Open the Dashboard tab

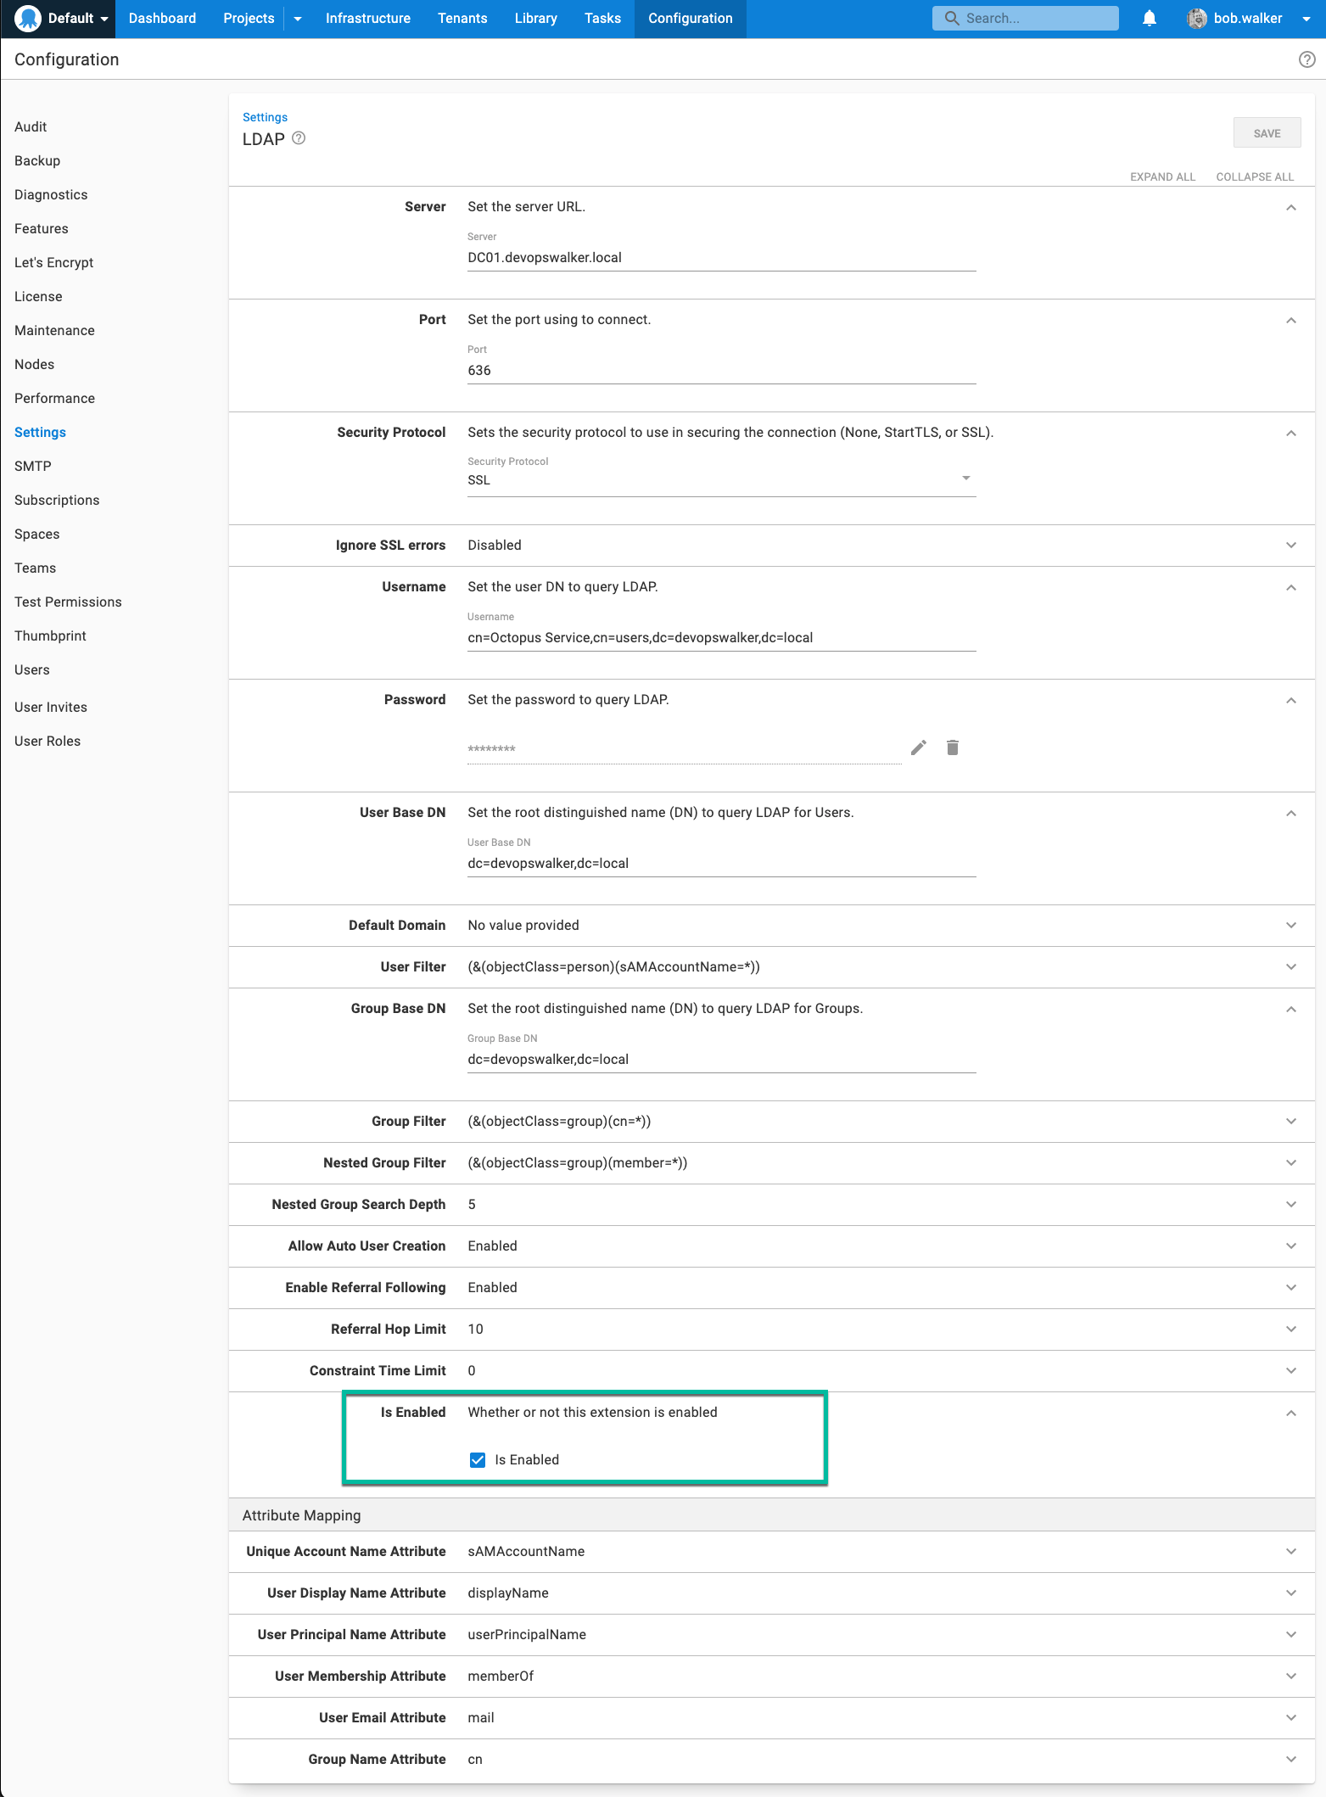coord(162,19)
